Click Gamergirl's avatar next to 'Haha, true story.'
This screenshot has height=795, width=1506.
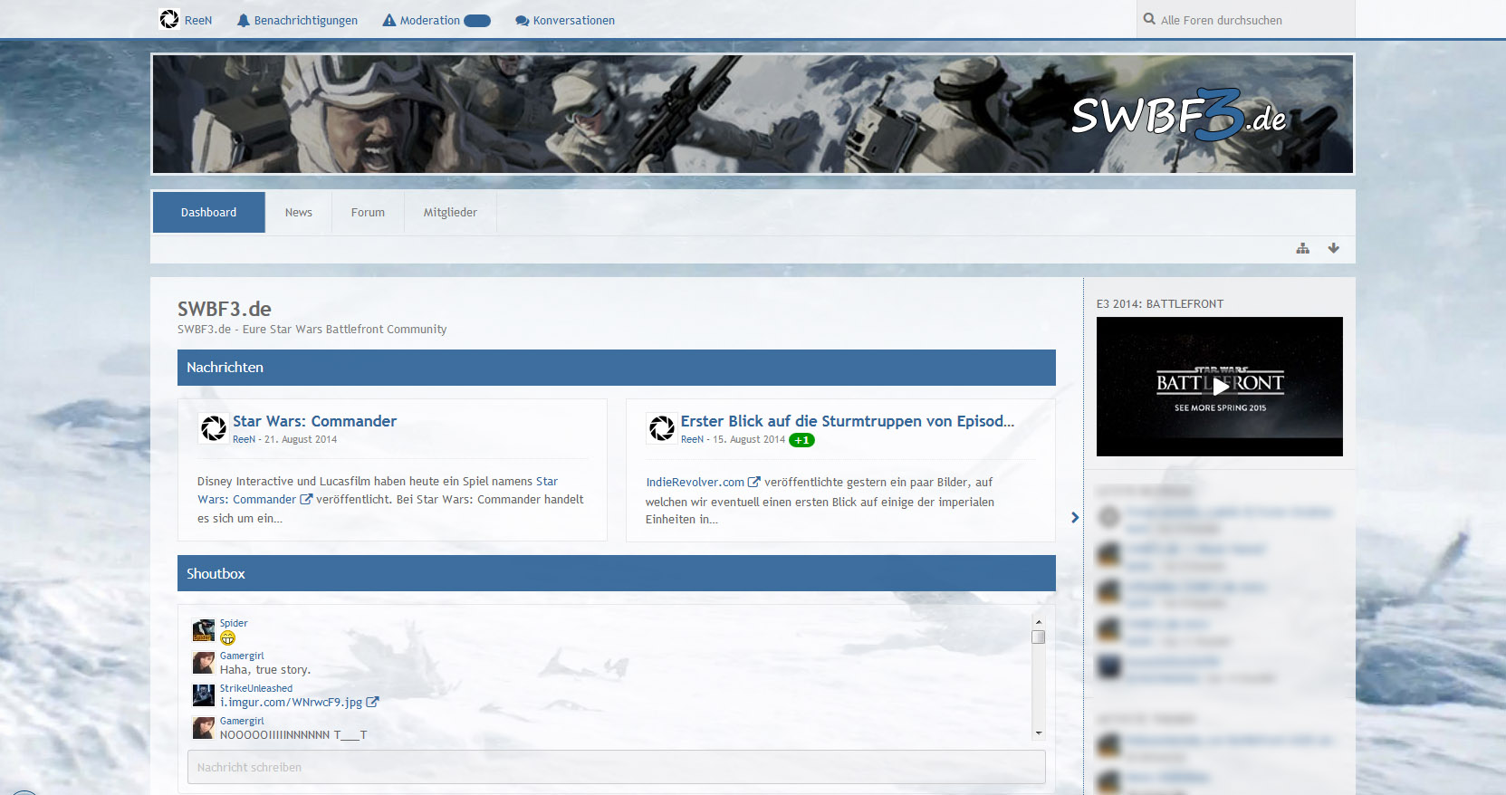tap(204, 663)
